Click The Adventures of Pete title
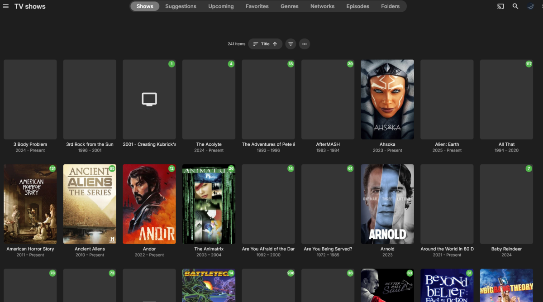 pos(268,144)
